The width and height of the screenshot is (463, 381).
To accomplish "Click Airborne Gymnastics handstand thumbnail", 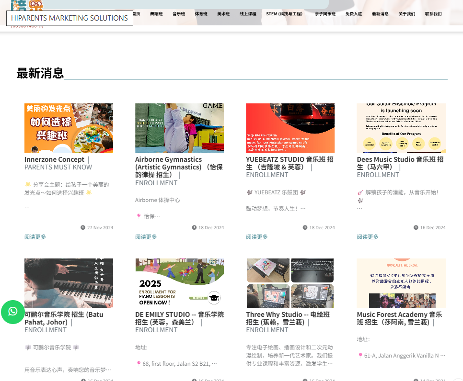I will point(180,128).
